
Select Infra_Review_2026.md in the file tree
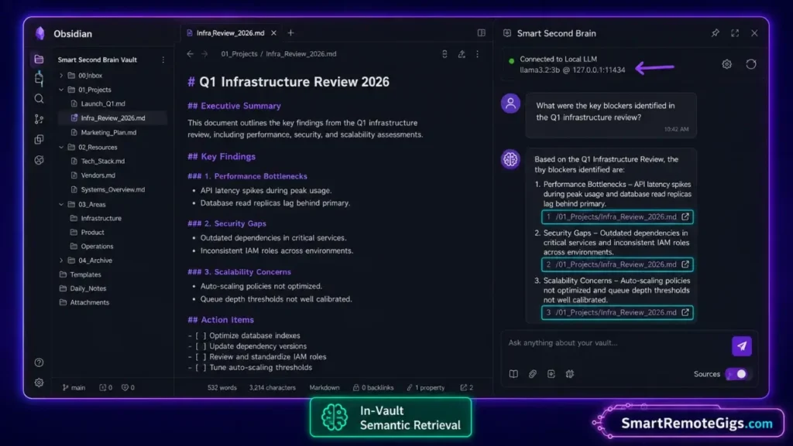click(112, 118)
